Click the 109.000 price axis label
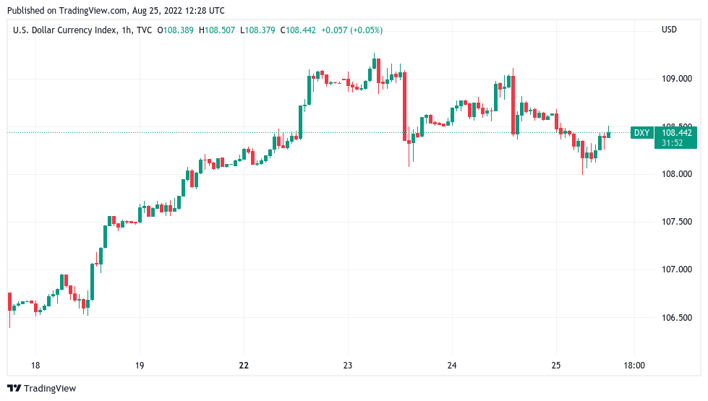This screenshot has height=401, width=708. click(x=676, y=79)
